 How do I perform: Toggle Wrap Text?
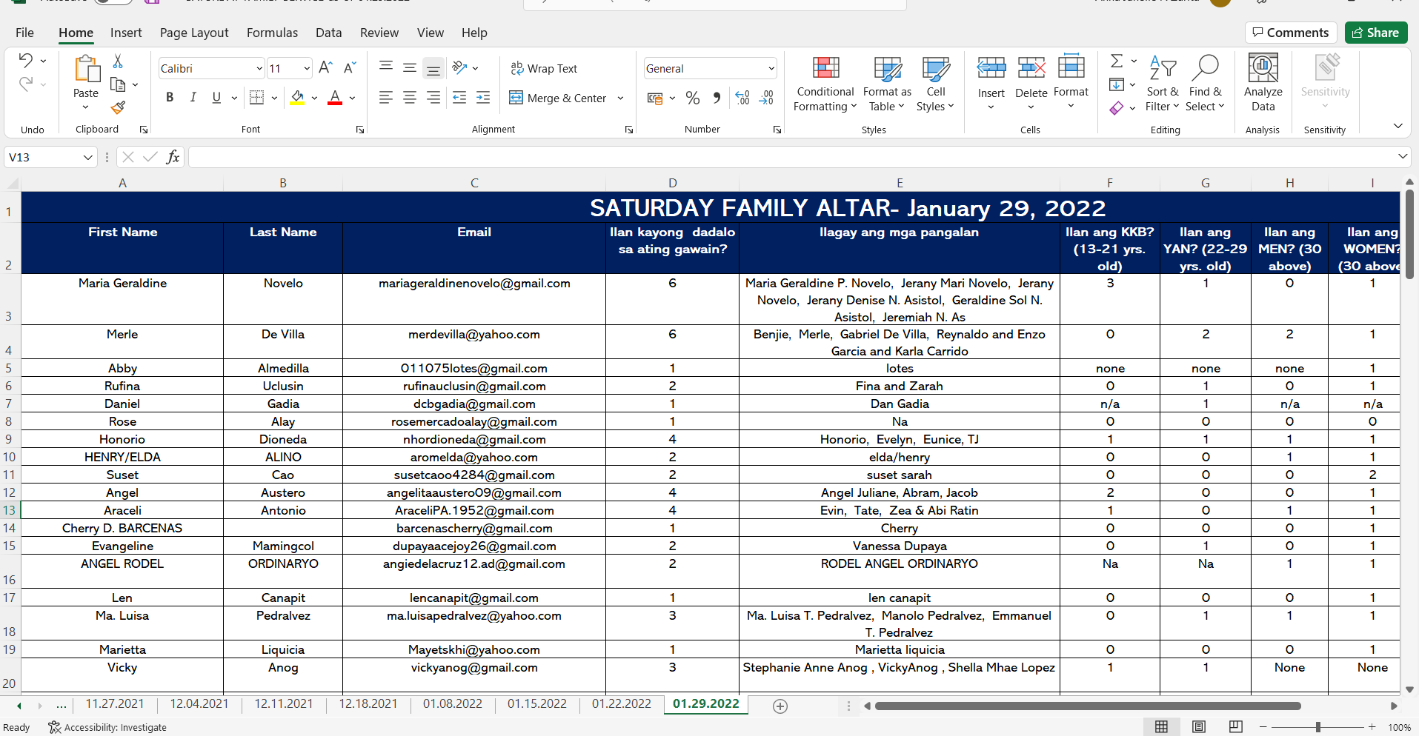click(544, 68)
